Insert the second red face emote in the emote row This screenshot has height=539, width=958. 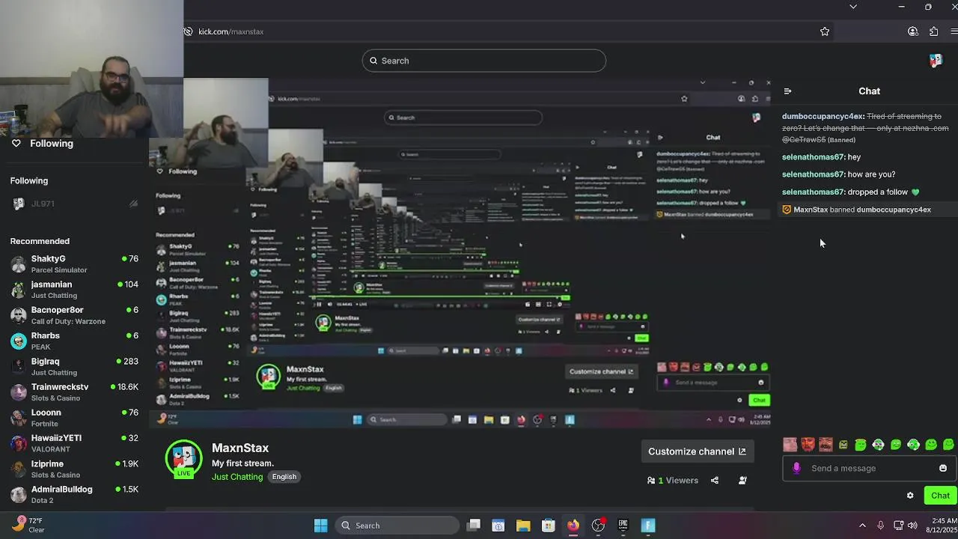pyautogui.click(x=808, y=445)
